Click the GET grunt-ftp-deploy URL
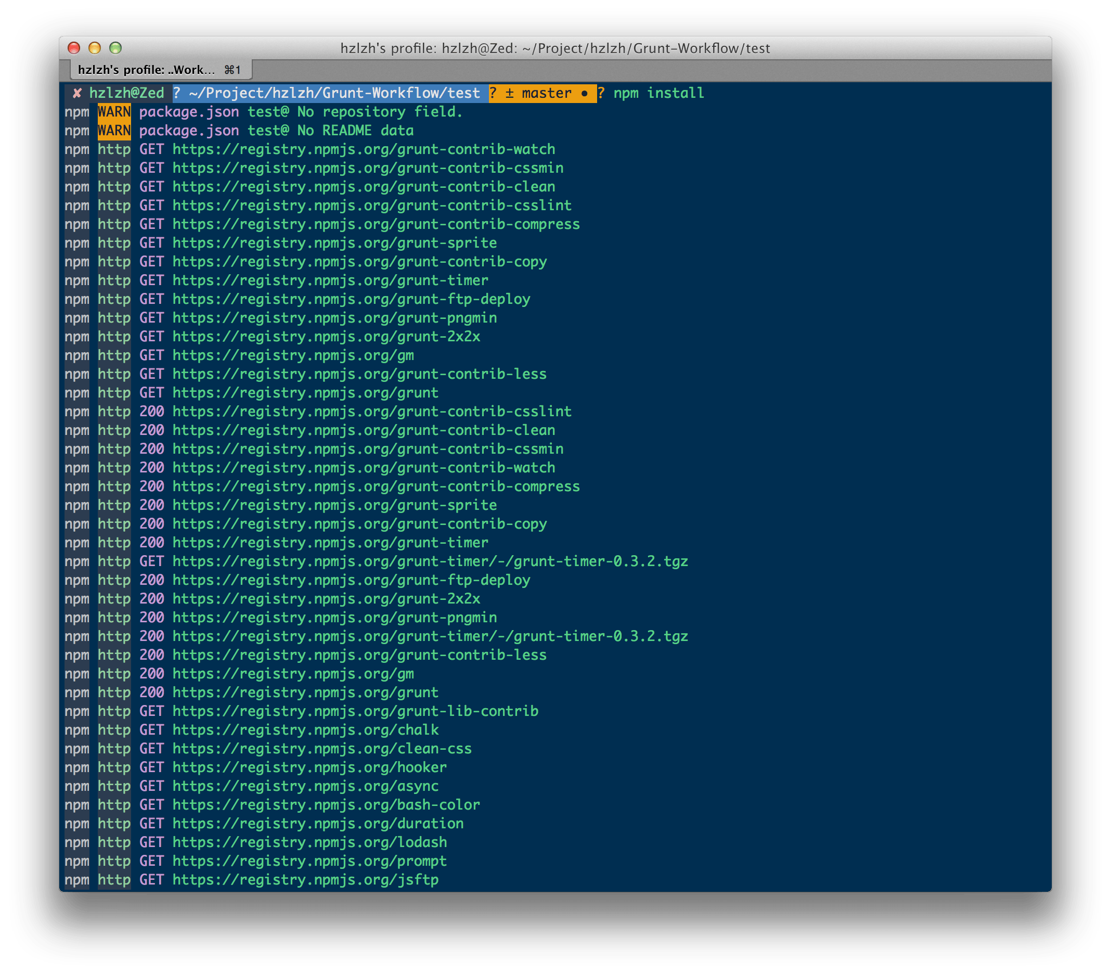The image size is (1111, 974). (352, 300)
